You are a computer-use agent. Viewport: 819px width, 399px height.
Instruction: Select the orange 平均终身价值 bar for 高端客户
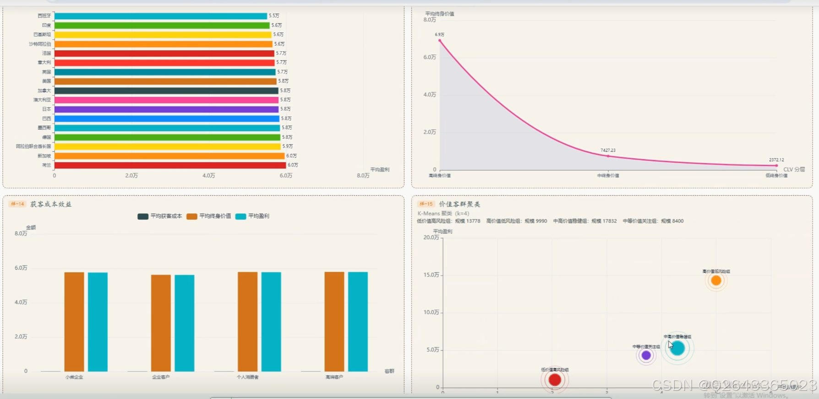click(x=334, y=322)
